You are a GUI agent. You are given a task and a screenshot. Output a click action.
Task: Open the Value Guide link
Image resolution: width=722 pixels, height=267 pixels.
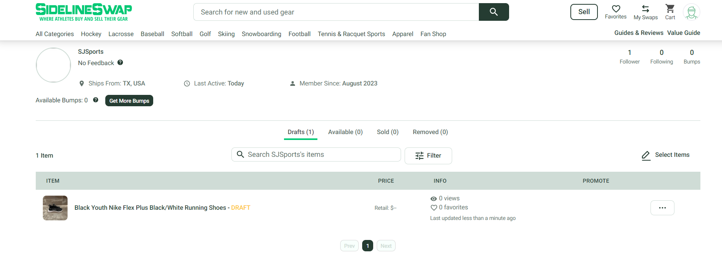tap(684, 33)
